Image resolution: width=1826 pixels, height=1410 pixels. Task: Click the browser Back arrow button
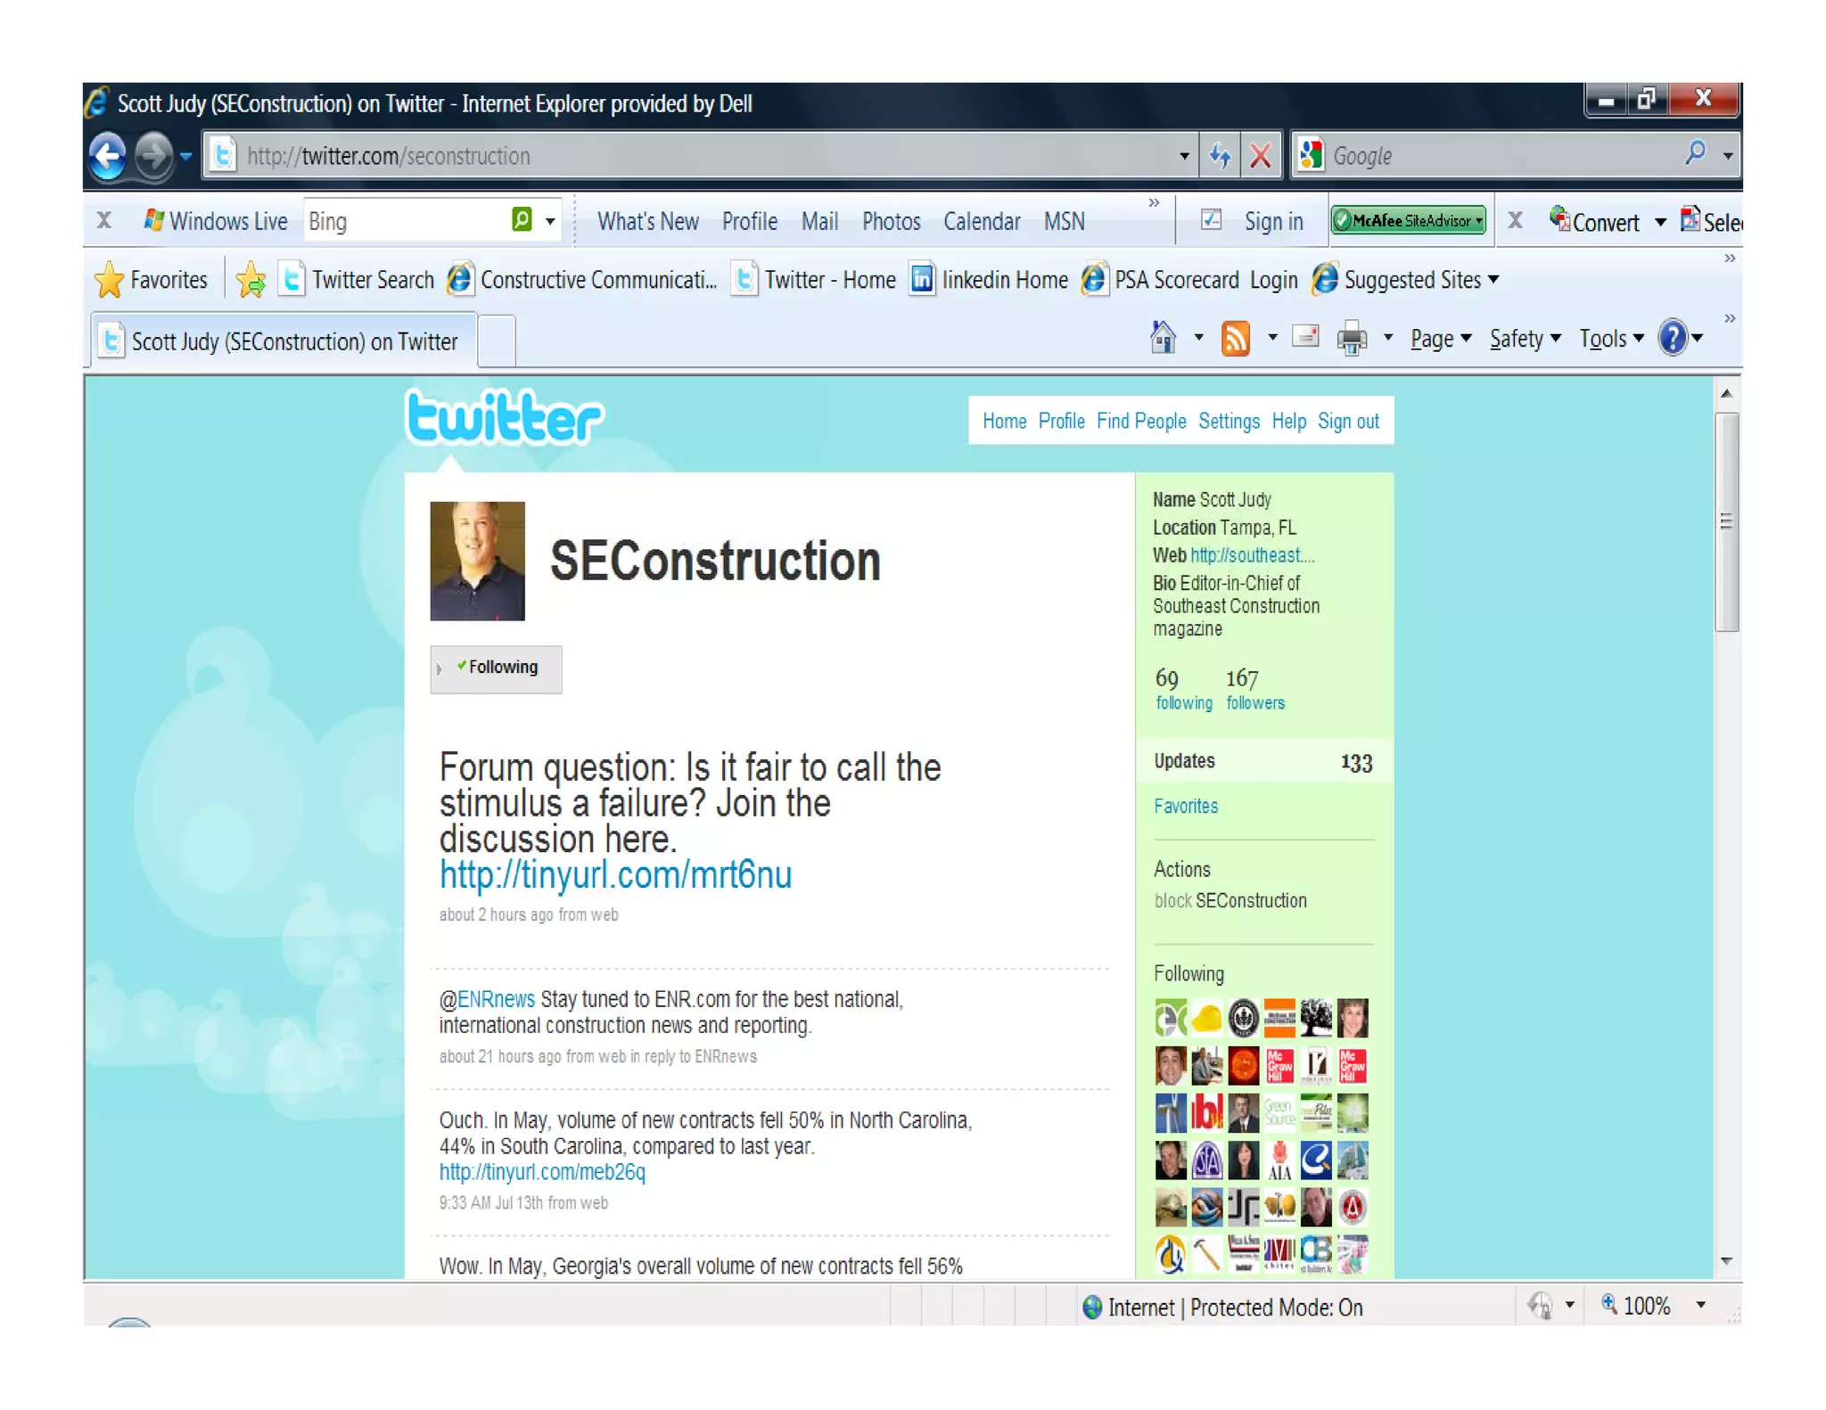tap(108, 156)
